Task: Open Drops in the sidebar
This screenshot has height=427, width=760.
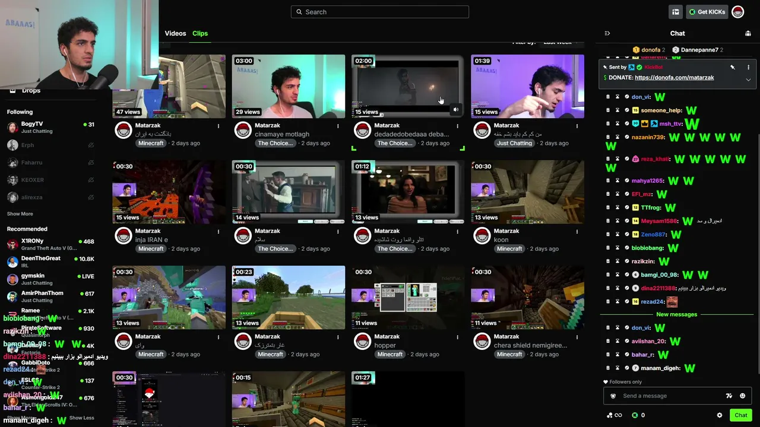Action: coord(31,91)
